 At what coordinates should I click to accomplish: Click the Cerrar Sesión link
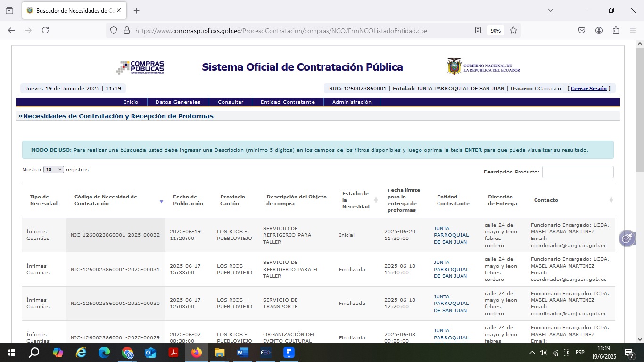588,89
